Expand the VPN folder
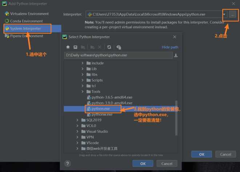240x172 pixels. [x=77, y=137]
